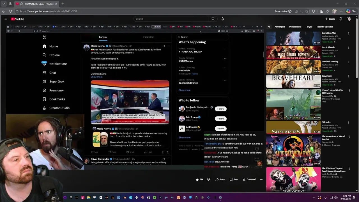Open browser settings and more ellipsis
Image resolution: width=359 pixels, height=202 pixels.
click(x=341, y=11)
